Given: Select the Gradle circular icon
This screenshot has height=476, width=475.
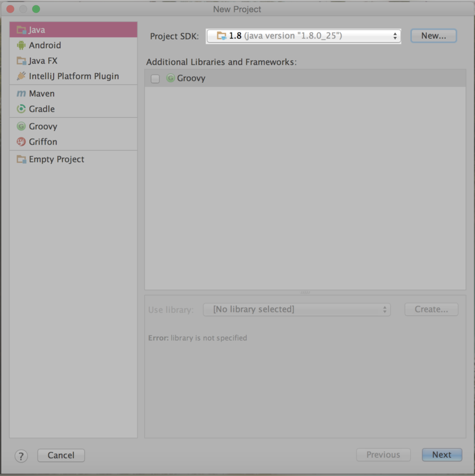Looking at the screenshot, I should click(21, 109).
